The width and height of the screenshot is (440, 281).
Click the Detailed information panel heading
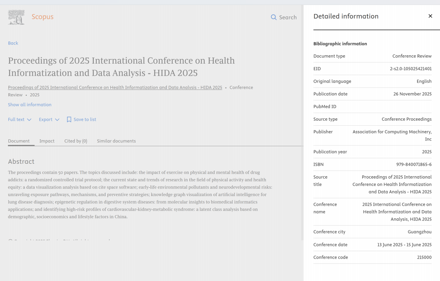tap(346, 16)
